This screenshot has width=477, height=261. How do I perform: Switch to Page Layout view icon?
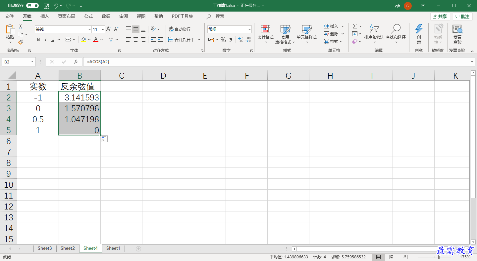[x=392, y=257]
